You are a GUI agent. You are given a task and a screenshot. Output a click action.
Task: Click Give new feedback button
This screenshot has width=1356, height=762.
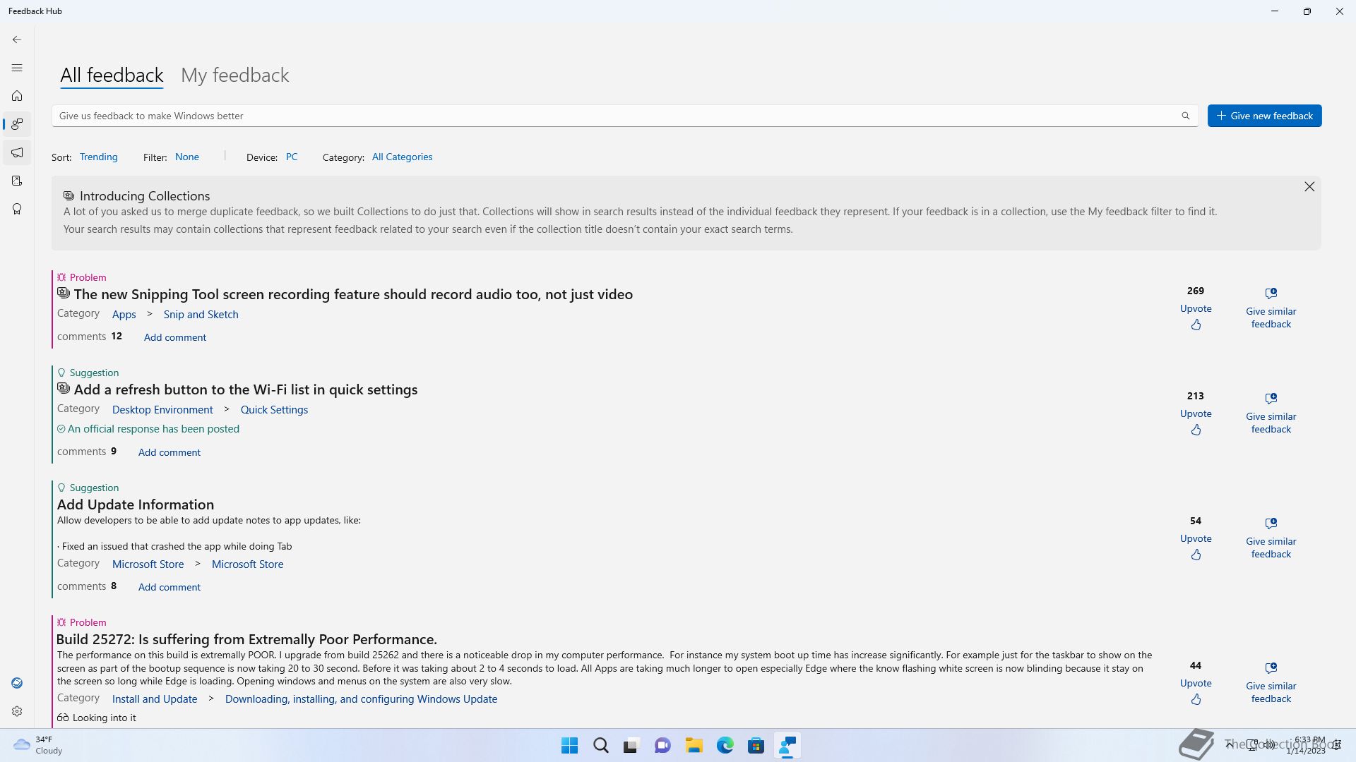pyautogui.click(x=1264, y=116)
